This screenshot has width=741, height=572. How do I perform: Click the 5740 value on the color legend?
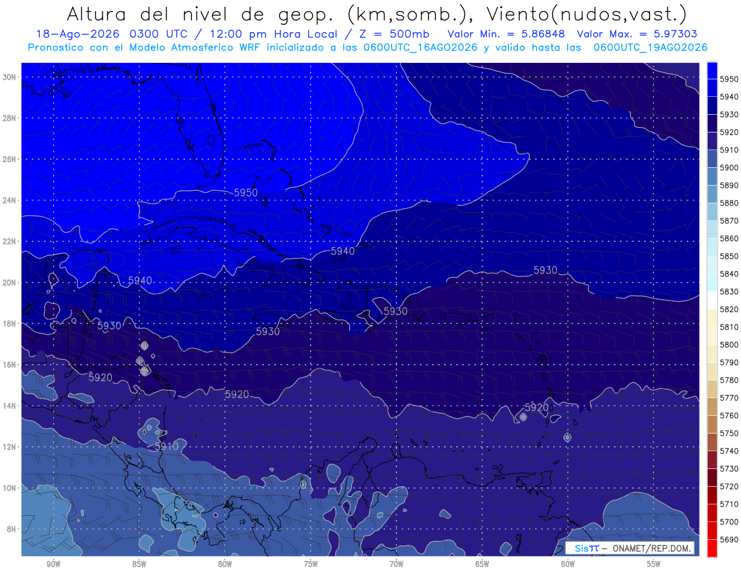pyautogui.click(x=729, y=450)
